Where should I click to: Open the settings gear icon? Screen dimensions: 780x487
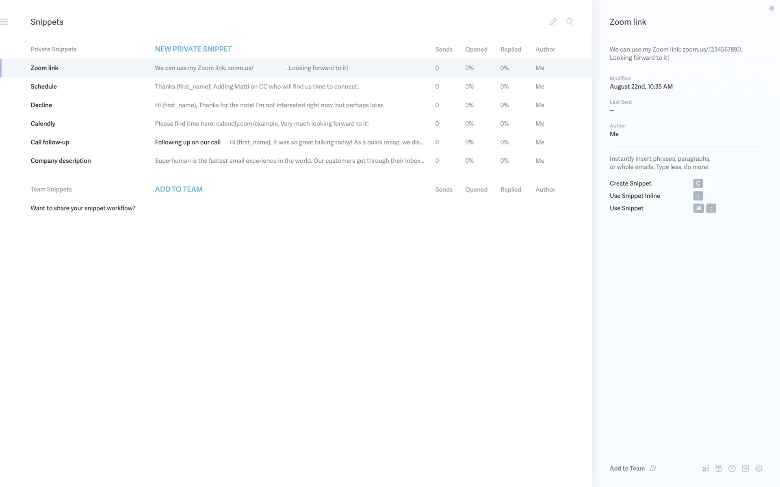tap(759, 468)
